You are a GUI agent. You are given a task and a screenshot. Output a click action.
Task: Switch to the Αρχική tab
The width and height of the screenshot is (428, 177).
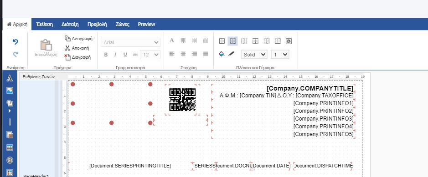coord(17,24)
